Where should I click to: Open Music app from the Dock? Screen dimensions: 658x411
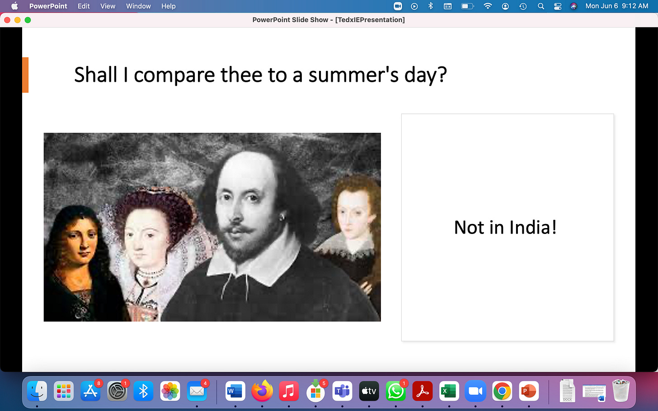pos(289,391)
